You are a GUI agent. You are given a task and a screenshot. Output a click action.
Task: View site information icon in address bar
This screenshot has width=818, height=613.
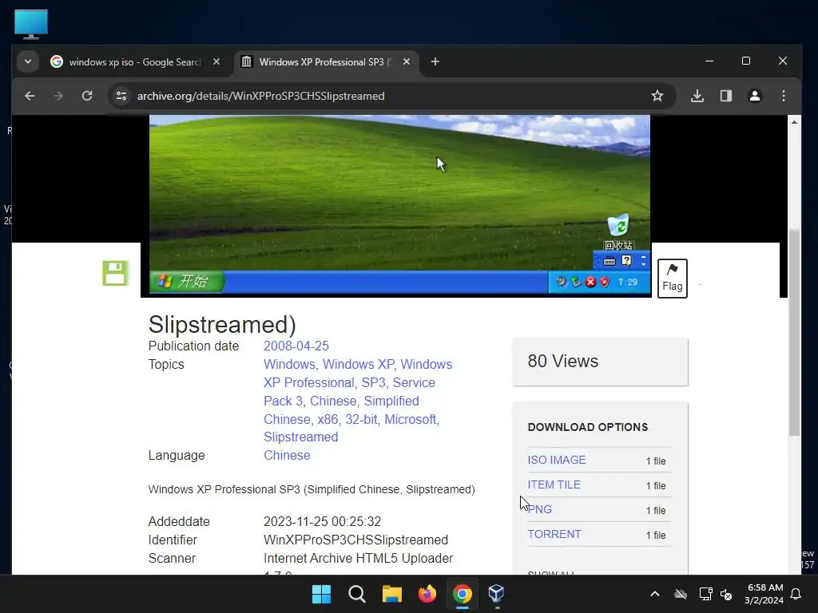coord(121,96)
